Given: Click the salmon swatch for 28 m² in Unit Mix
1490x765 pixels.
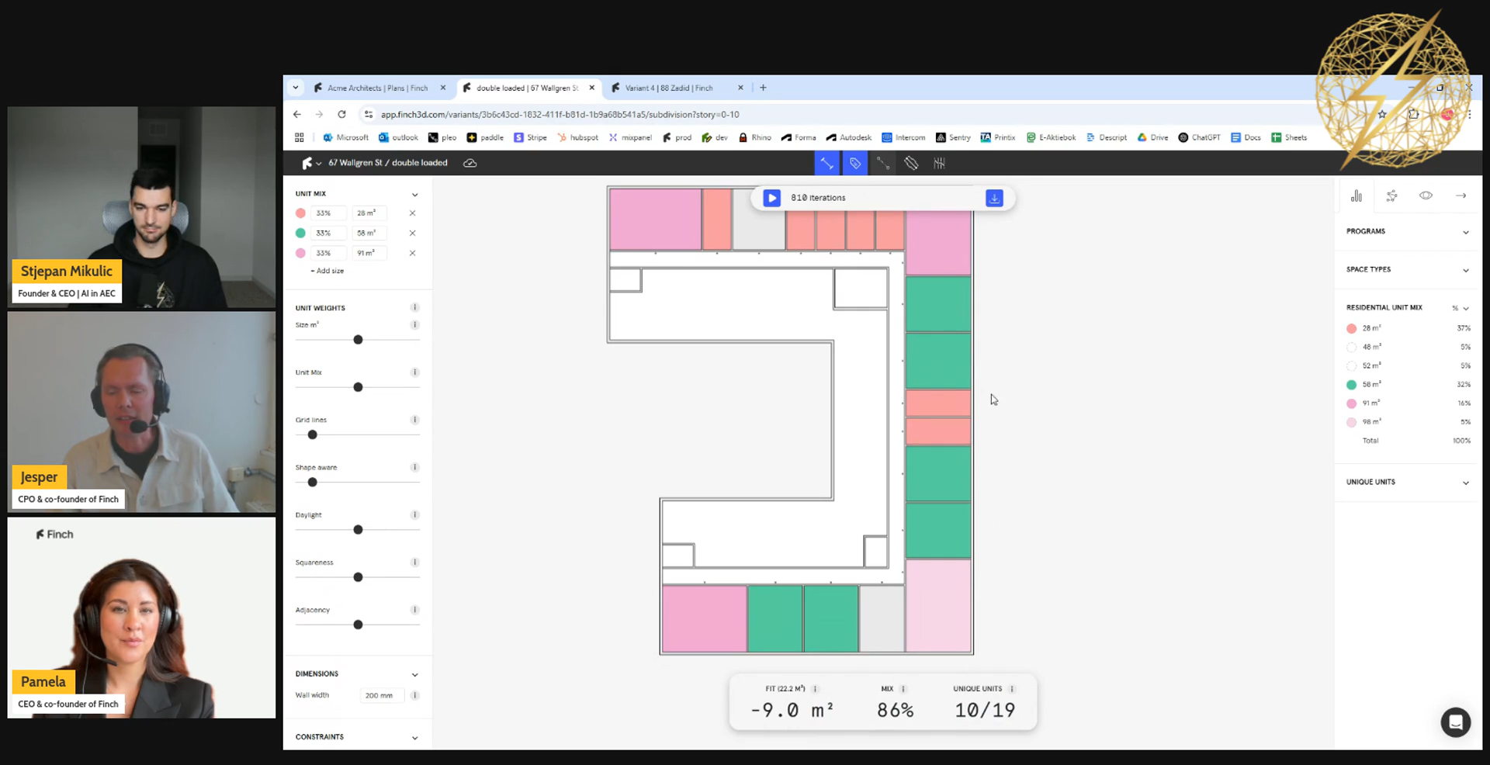Looking at the screenshot, I should [x=300, y=213].
